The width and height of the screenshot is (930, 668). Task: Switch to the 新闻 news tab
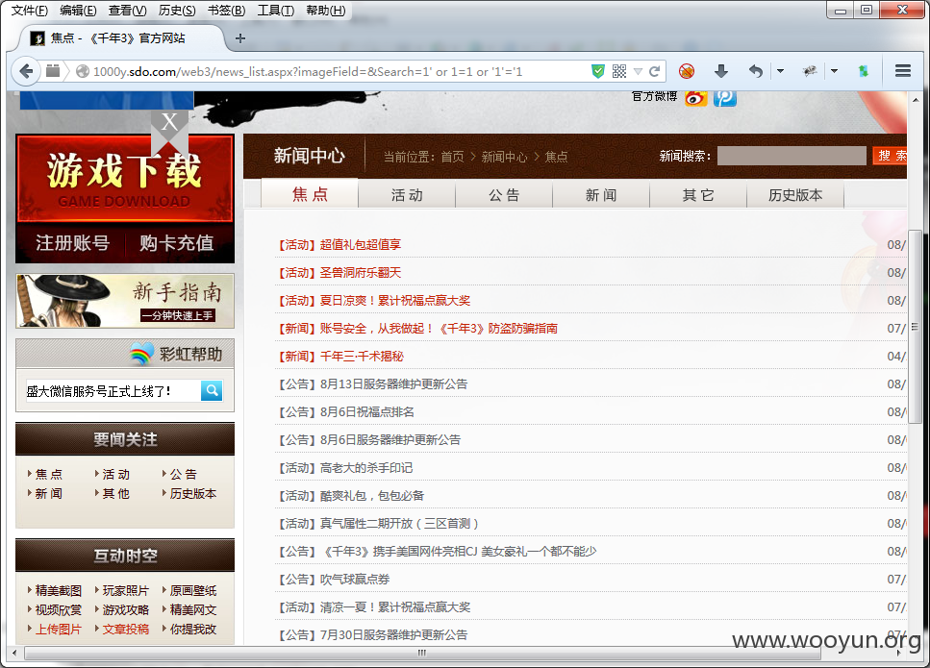[x=601, y=195]
